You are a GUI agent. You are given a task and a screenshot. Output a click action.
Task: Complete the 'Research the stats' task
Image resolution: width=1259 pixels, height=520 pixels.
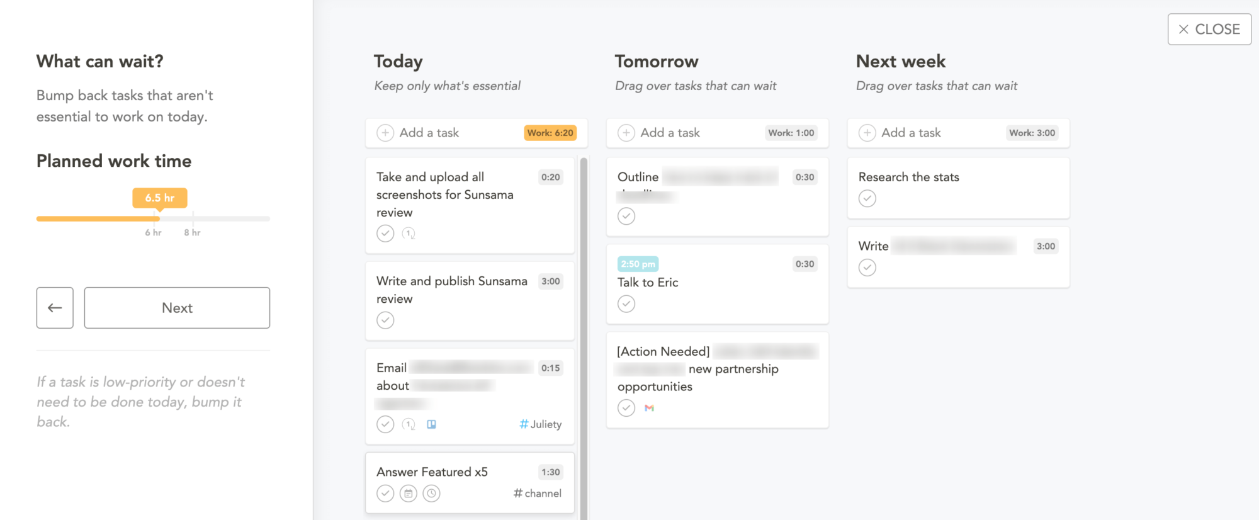[x=867, y=199]
